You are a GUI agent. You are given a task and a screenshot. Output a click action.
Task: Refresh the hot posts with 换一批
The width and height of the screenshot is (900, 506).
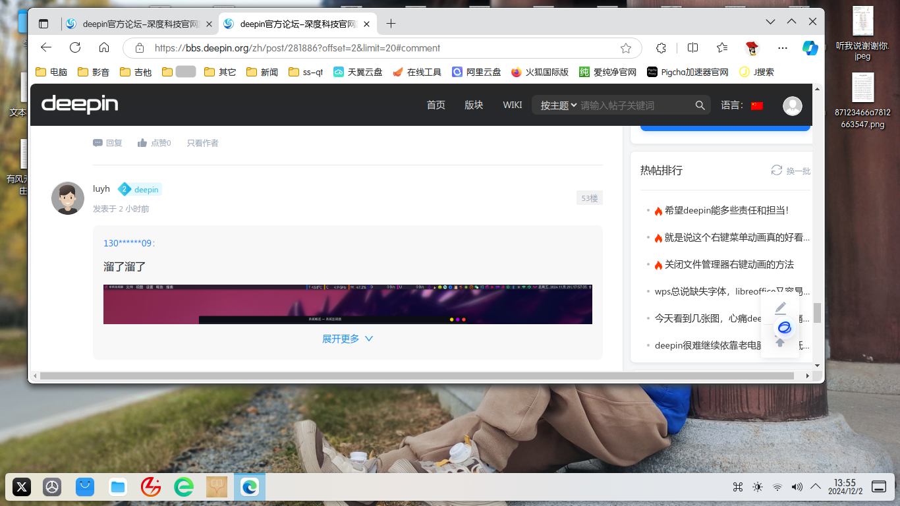[791, 171]
